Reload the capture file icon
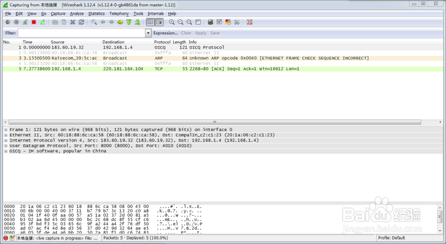The width and height of the screenshot is (446, 244). pyautogui.click(x=81, y=22)
